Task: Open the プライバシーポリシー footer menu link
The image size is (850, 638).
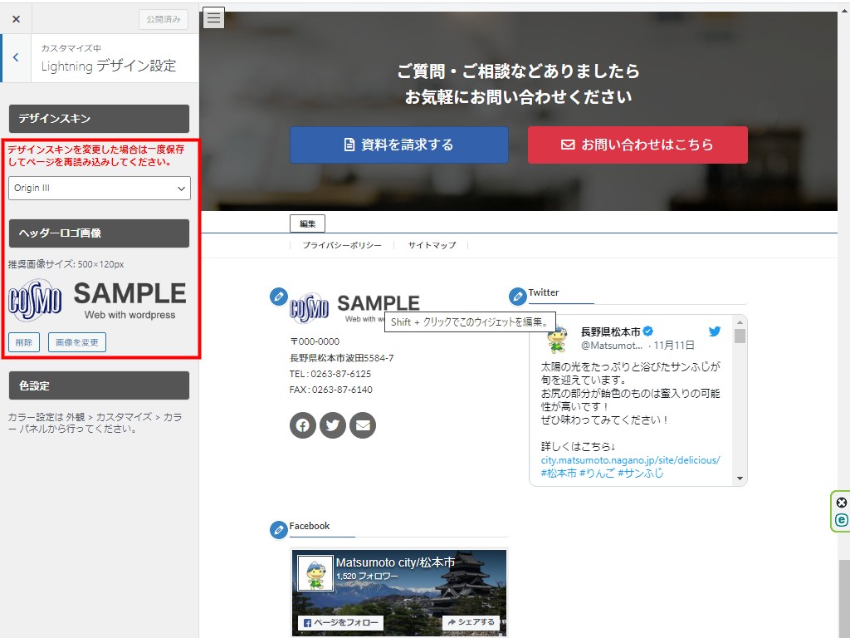Action: pos(342,246)
